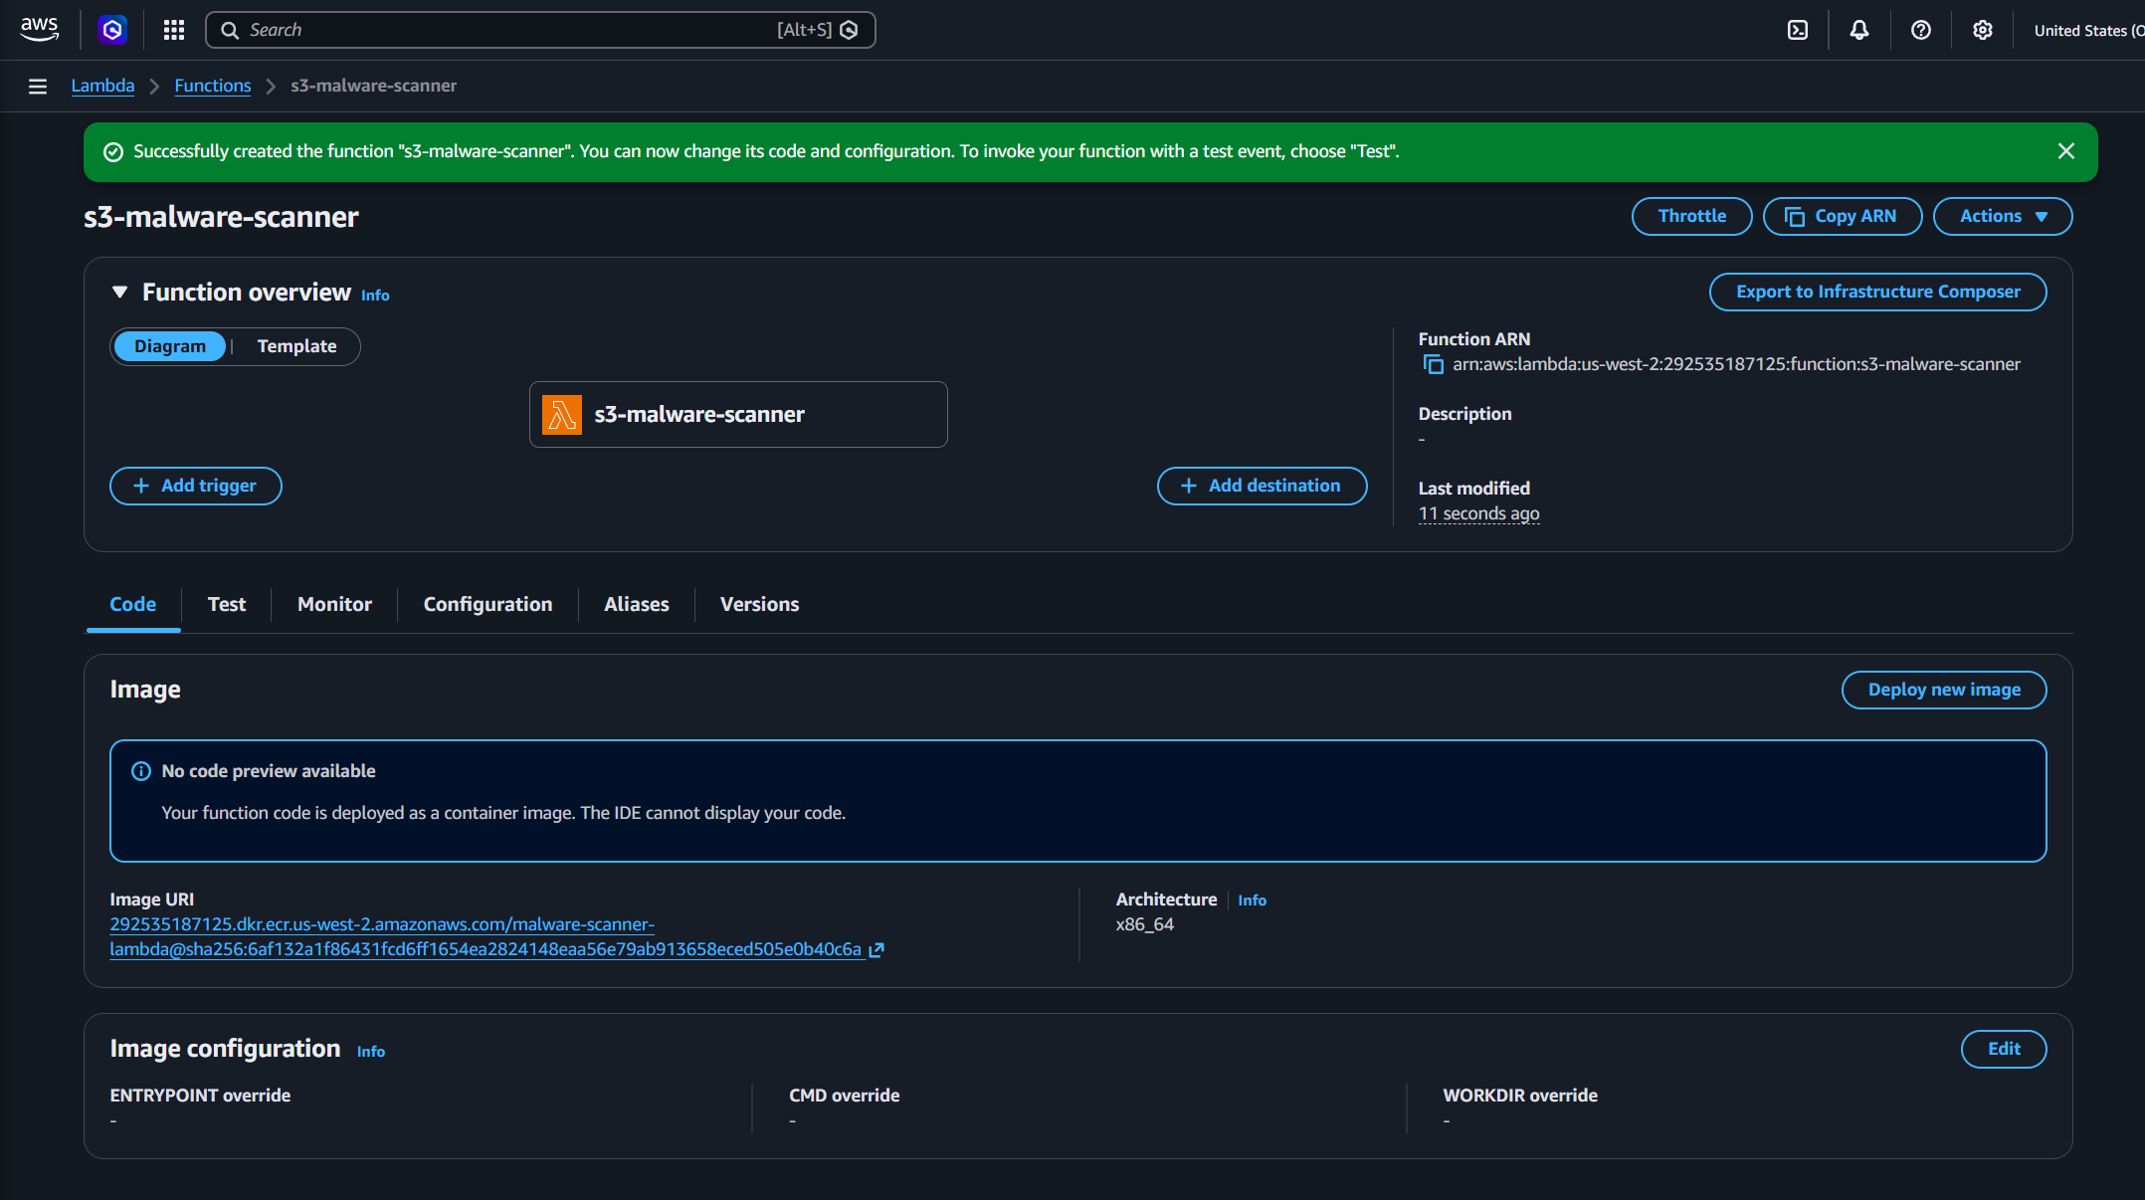
Task: Go to Functions breadcrumb link
Action: pyautogui.click(x=213, y=87)
